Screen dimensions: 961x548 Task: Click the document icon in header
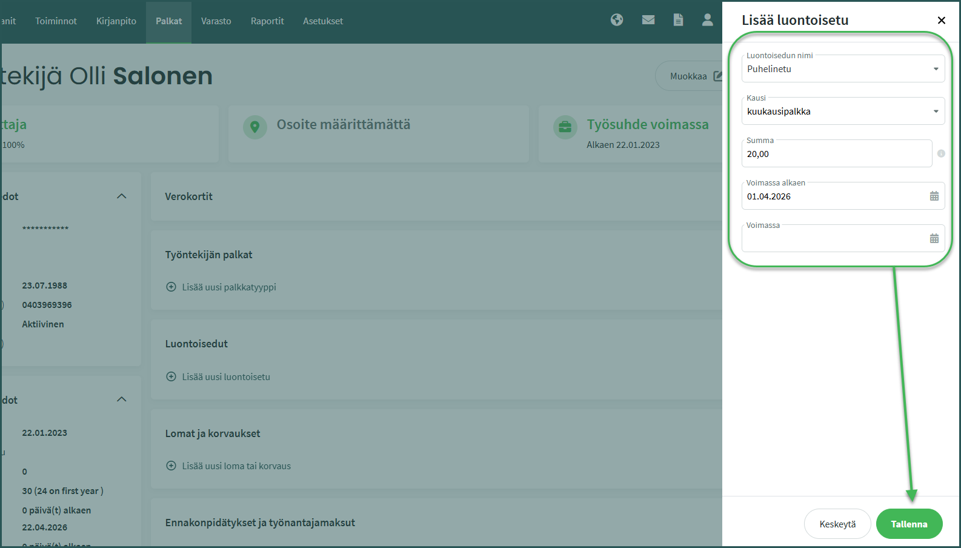[678, 20]
